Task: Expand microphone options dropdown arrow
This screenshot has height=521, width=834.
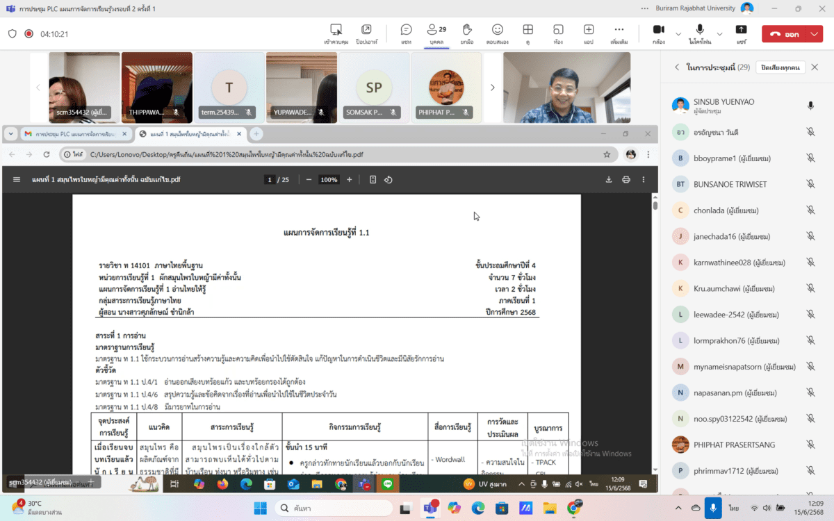Action: pos(720,33)
